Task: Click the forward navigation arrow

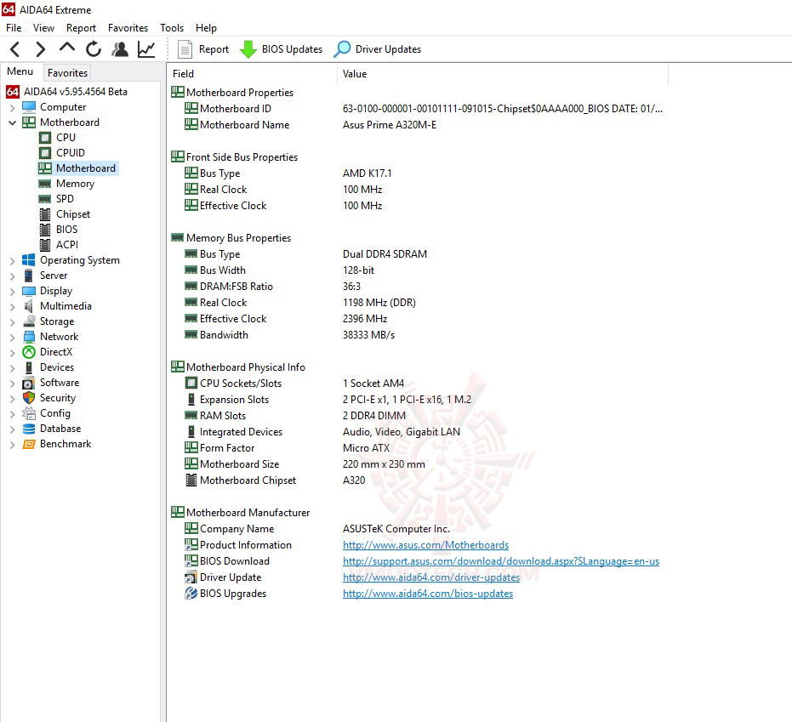Action: (x=39, y=48)
